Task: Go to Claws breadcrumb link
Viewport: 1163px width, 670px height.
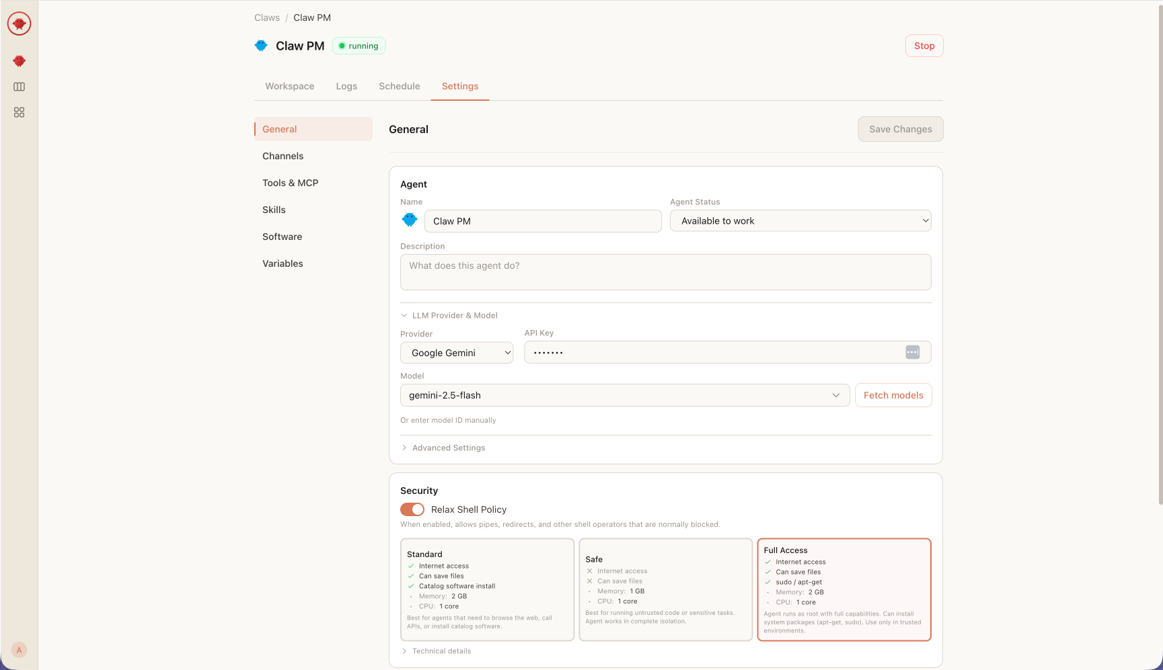Action: [x=267, y=17]
